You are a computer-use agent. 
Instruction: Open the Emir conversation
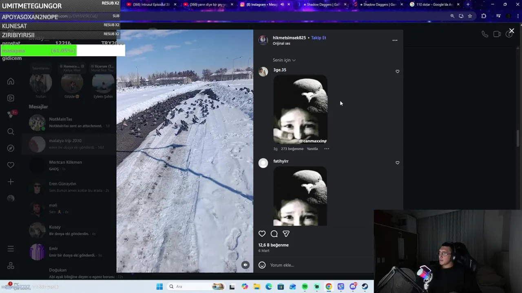[69, 252]
